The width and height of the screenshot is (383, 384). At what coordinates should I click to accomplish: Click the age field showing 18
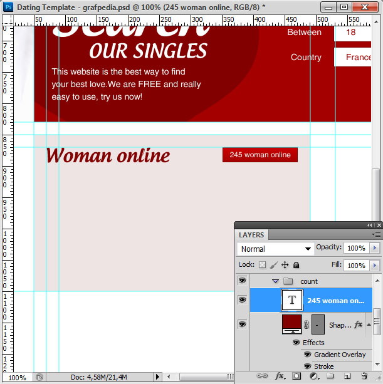[353, 34]
